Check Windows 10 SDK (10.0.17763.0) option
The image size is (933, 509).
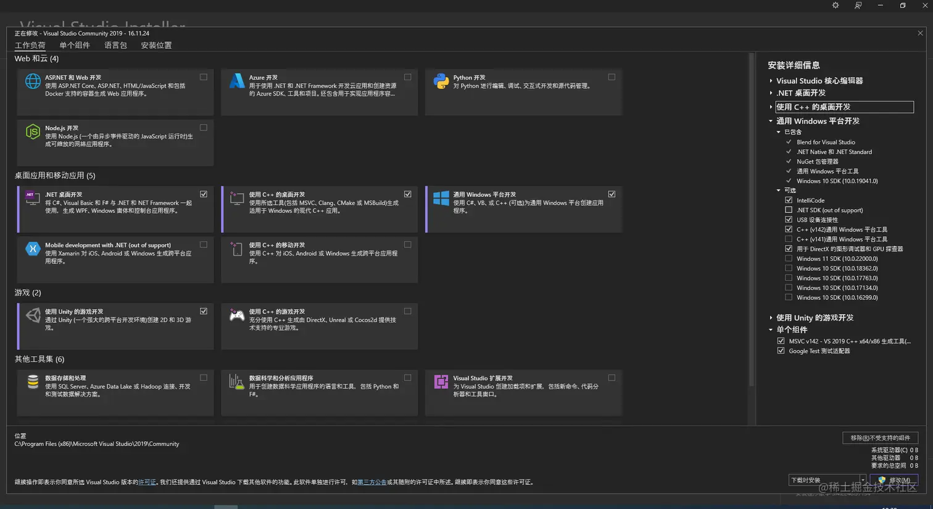pos(789,278)
